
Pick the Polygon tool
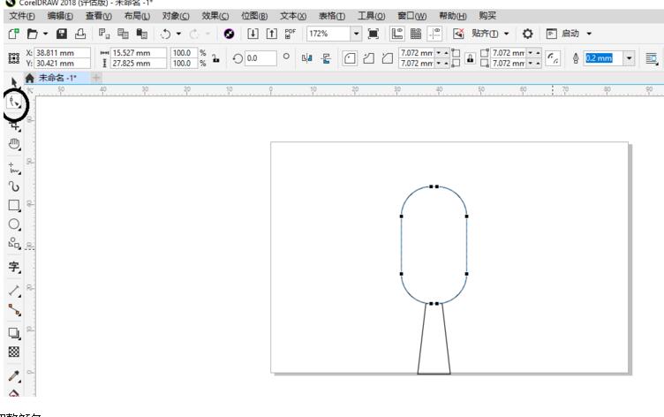point(14,243)
